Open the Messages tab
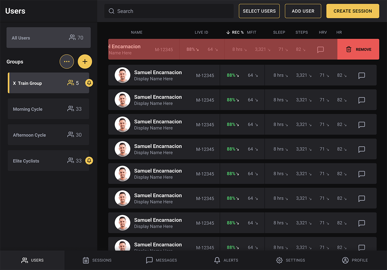Screen dimensions: 387x270 click(161, 260)
